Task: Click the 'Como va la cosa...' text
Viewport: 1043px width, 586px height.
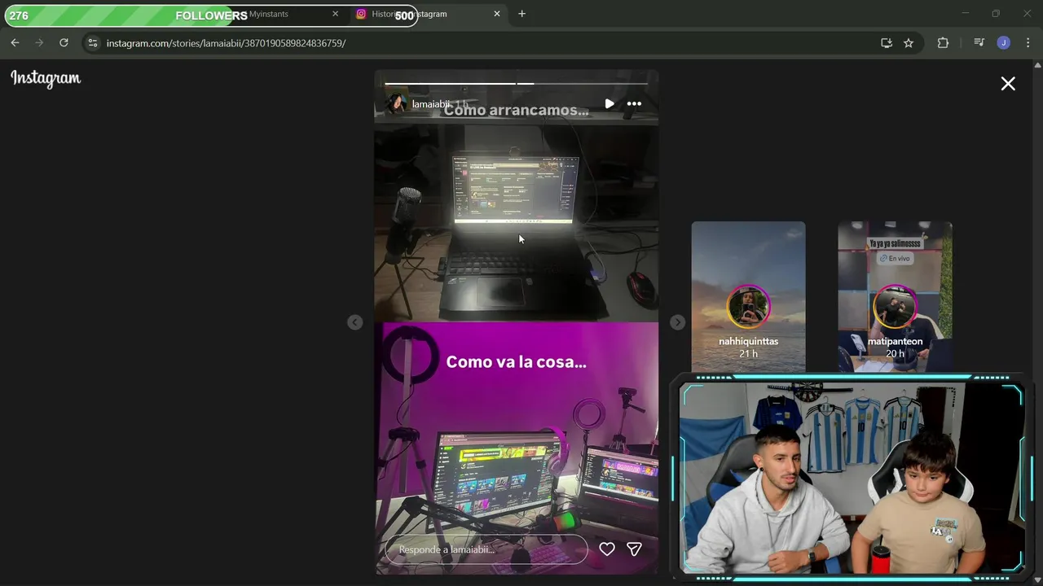Action: (x=516, y=362)
